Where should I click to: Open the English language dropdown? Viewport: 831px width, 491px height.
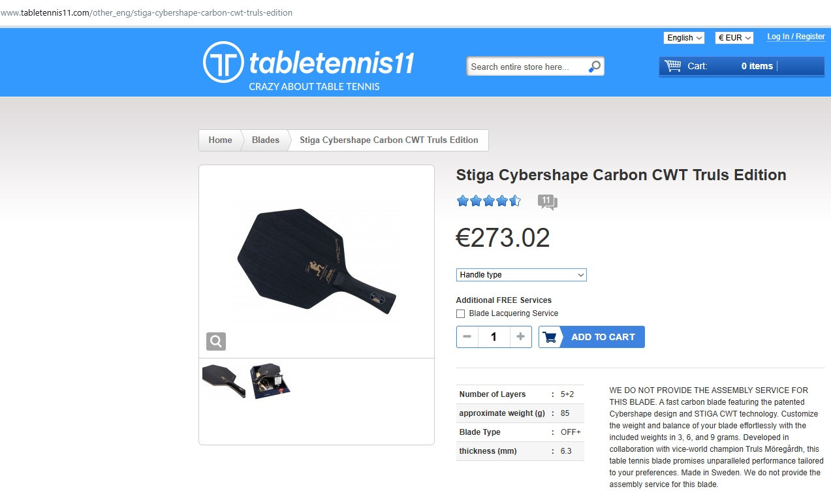(684, 38)
